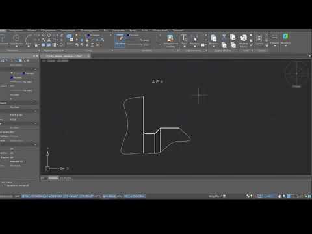Viewport: 312px width, 234px height.
Task: Open the Layers manager icon
Action: [70, 38]
